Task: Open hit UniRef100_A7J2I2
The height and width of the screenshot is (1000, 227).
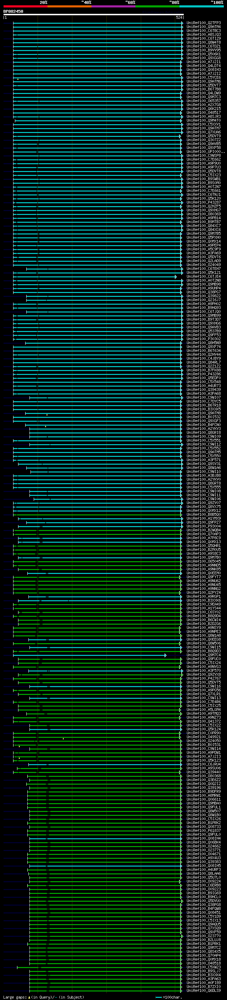Action: 204,73
